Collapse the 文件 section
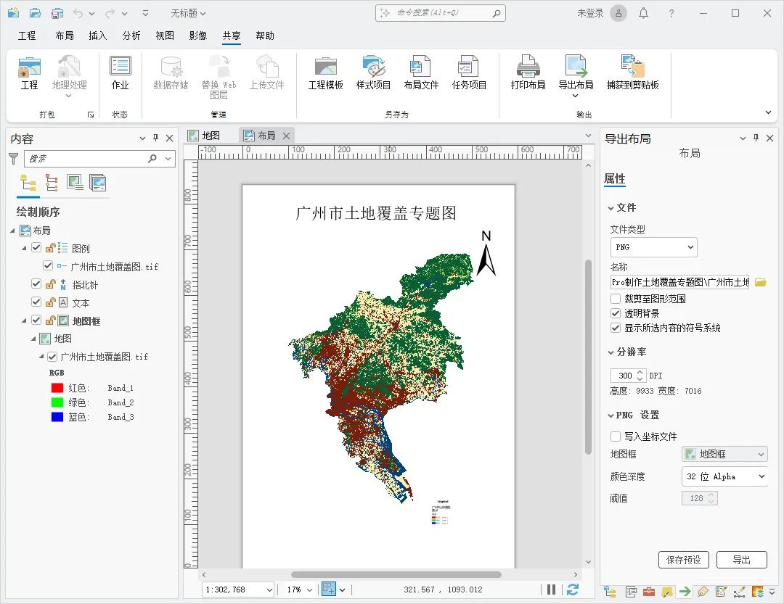The width and height of the screenshot is (784, 604). pyautogui.click(x=611, y=208)
